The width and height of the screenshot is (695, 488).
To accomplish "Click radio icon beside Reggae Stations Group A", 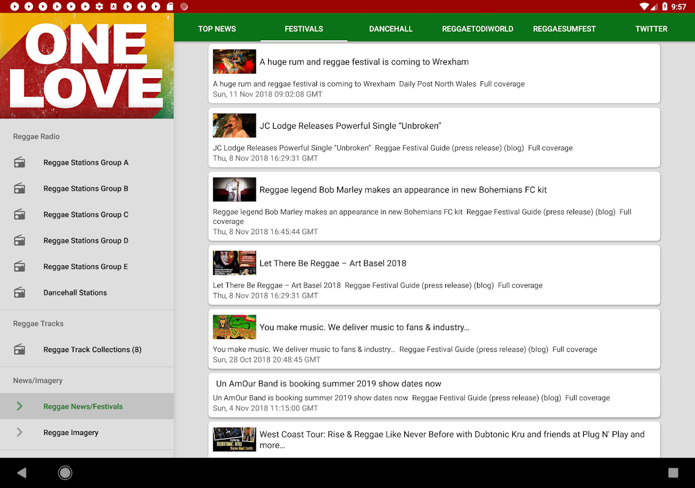I will pyautogui.click(x=20, y=162).
